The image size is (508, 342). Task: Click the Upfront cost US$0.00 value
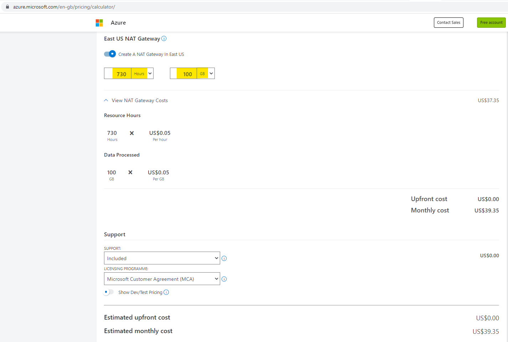click(x=488, y=199)
